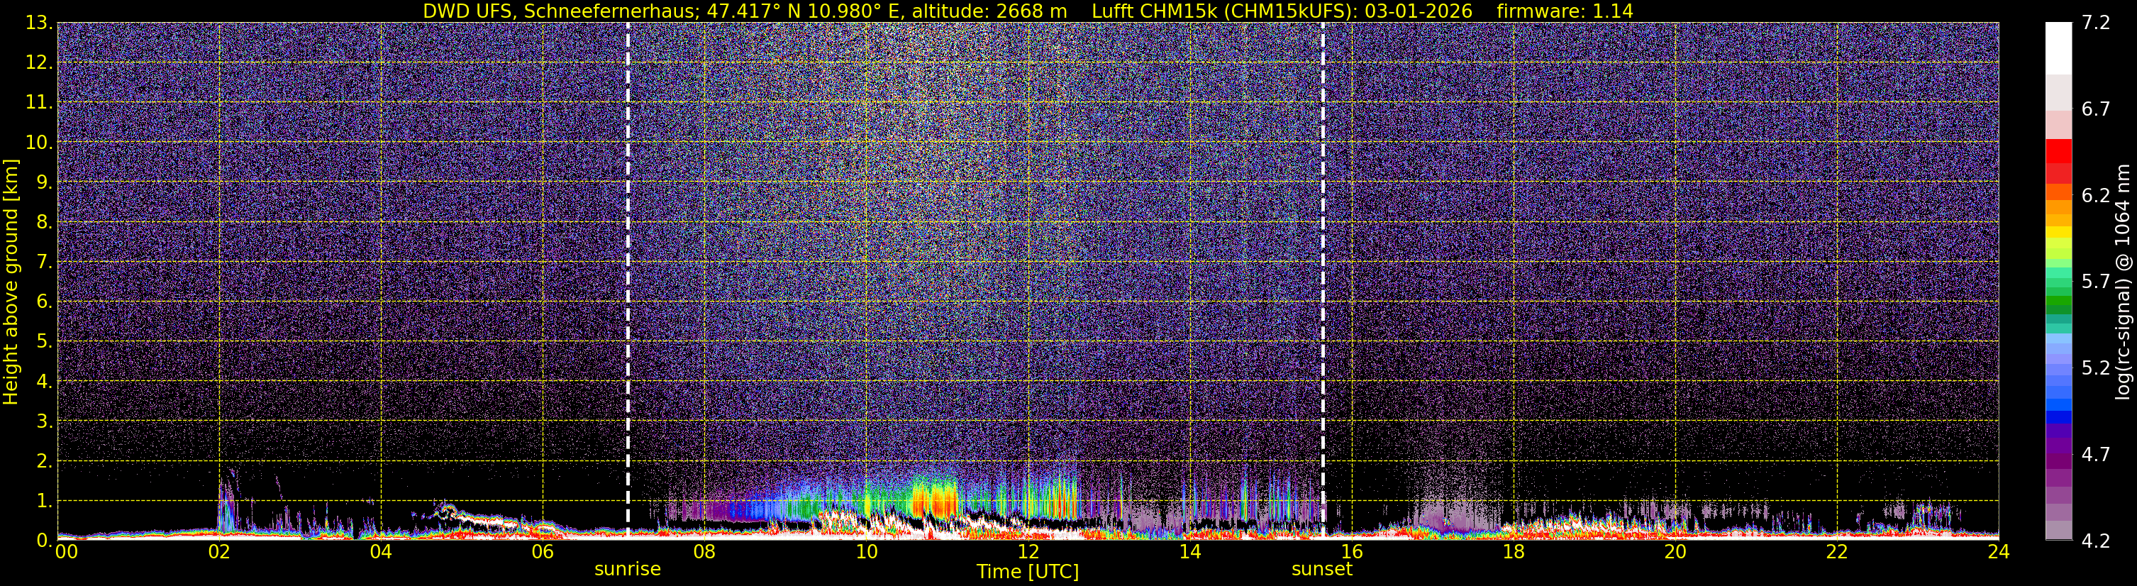Click the plot title text 'DWD UFS, Schneefernerhaus'
Viewport: 2137px width, 586px height.
560,11
